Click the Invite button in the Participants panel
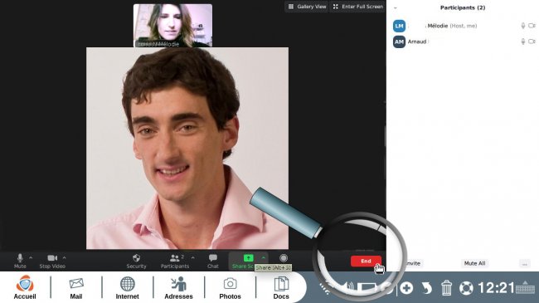The image size is (539, 303). [412, 263]
